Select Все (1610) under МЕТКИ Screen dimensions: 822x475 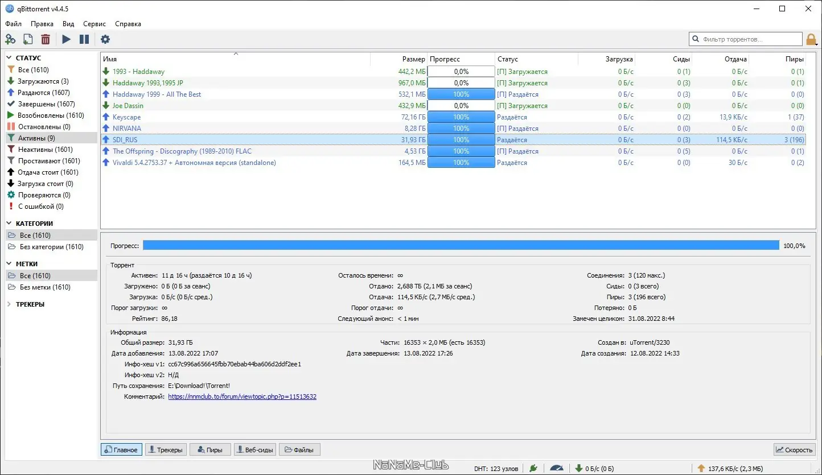click(51, 276)
